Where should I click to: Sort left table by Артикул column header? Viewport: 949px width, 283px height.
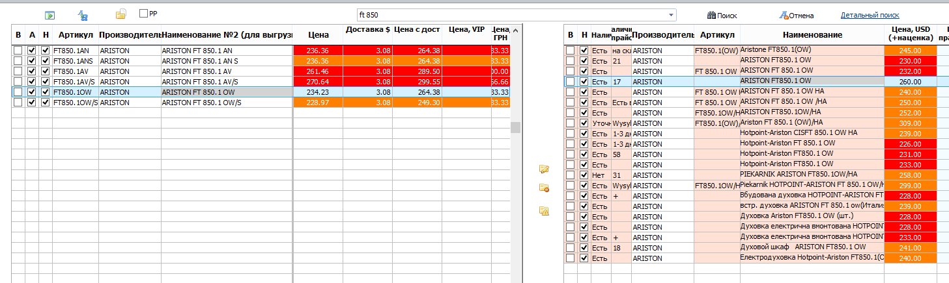pyautogui.click(x=76, y=34)
